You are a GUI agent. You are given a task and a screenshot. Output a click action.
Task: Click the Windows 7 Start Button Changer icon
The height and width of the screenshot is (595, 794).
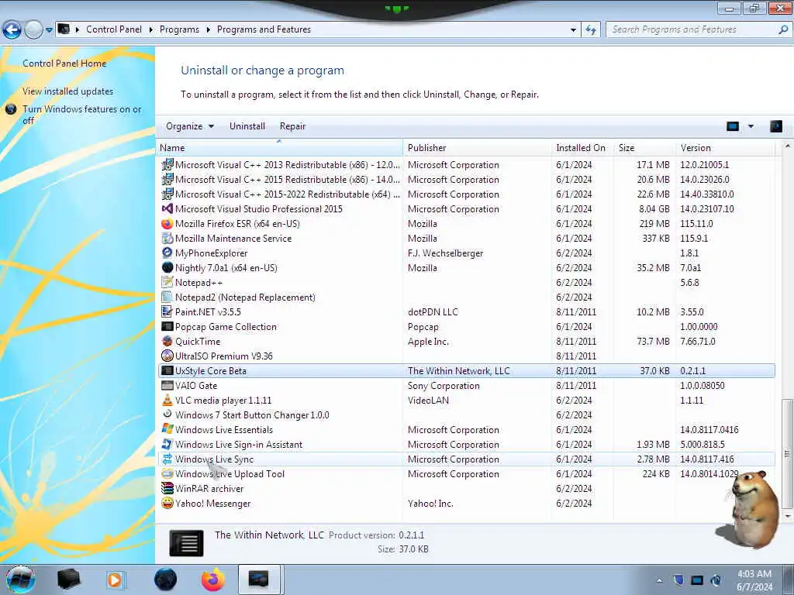coord(167,414)
